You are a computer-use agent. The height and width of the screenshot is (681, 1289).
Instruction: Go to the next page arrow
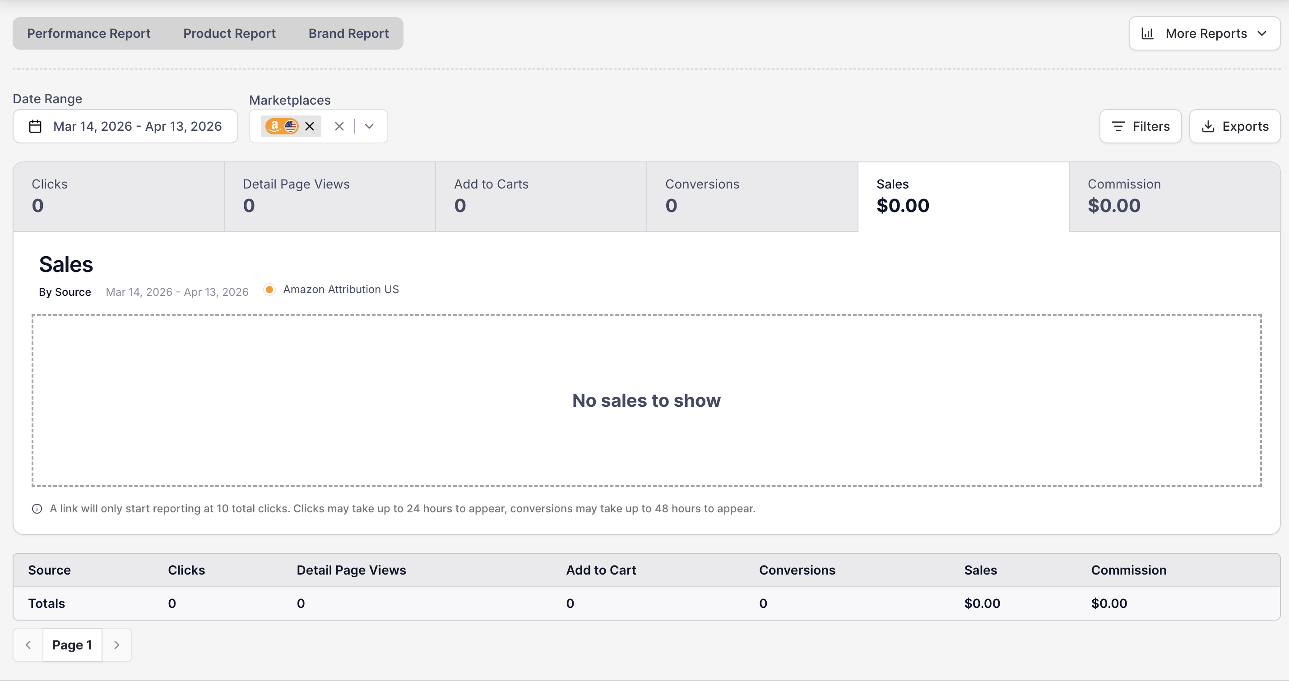pos(116,645)
